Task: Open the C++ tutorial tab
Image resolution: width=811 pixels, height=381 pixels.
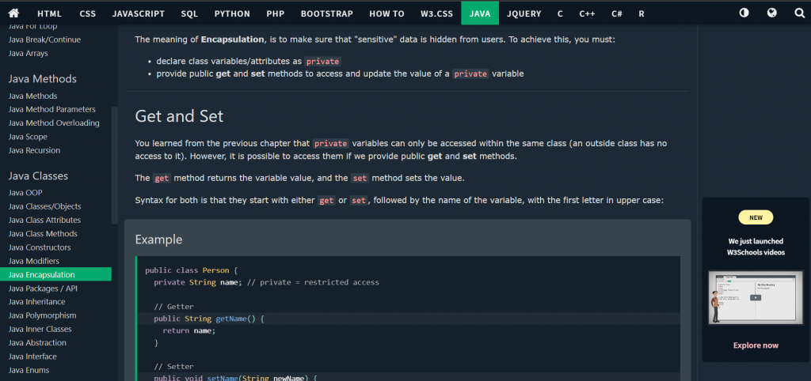Action: [x=587, y=14]
